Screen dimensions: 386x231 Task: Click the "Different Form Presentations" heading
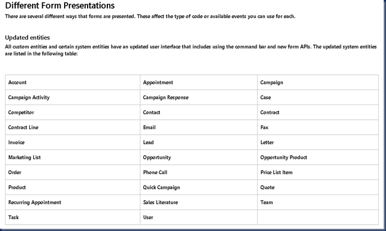coord(60,6)
